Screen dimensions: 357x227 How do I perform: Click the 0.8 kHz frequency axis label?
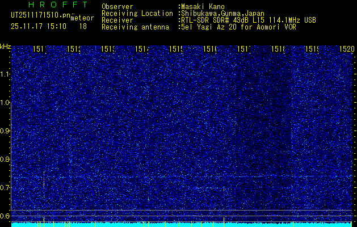[6, 159]
